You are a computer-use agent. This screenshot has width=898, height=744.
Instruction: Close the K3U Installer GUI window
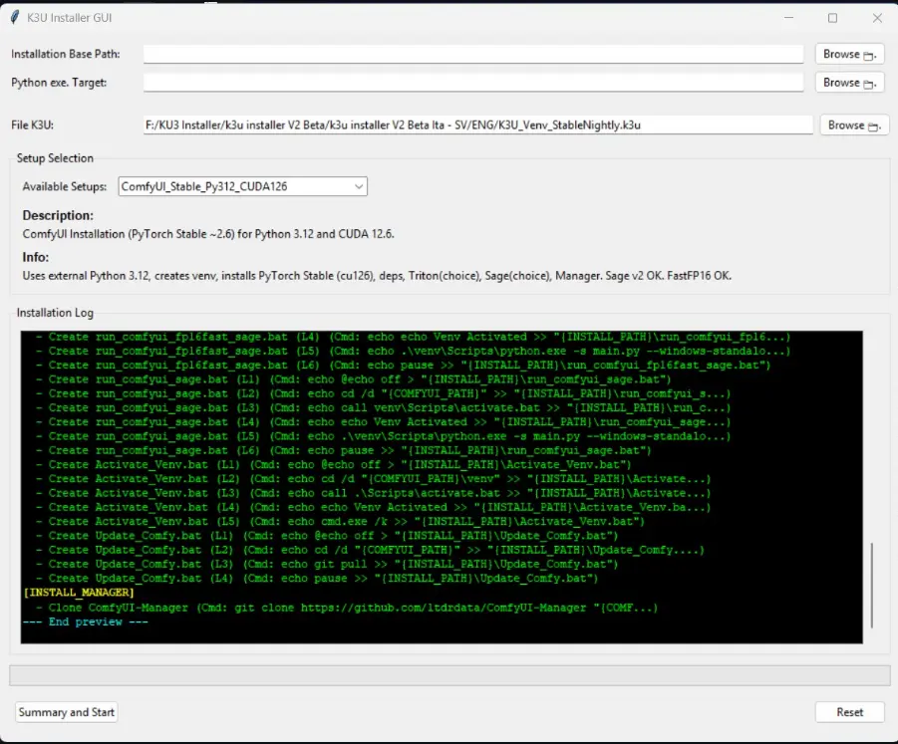click(877, 18)
